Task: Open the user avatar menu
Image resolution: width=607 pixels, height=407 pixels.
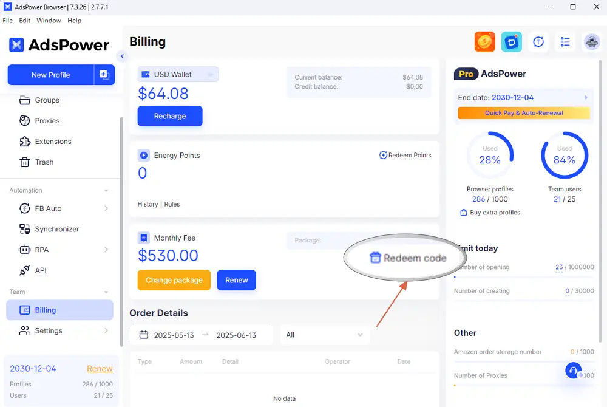Action: pos(592,41)
